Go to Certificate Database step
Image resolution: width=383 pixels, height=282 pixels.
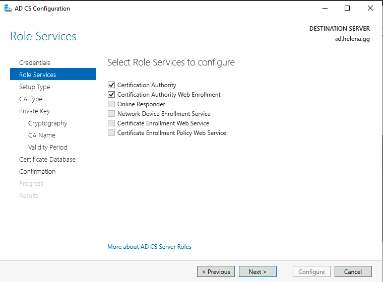(47, 160)
